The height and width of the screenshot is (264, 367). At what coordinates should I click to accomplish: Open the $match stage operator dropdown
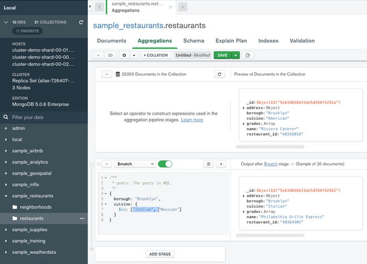[135, 164]
